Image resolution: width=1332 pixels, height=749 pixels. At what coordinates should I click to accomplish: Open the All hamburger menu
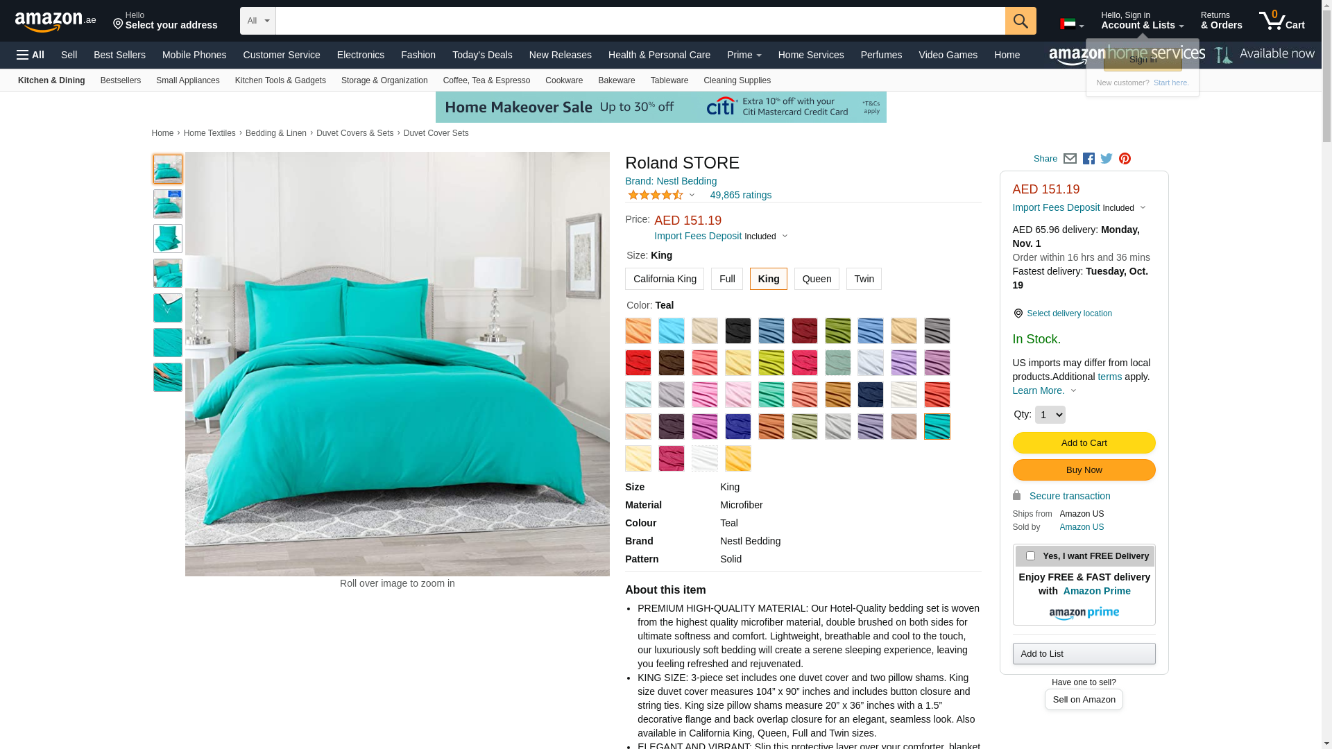point(31,55)
